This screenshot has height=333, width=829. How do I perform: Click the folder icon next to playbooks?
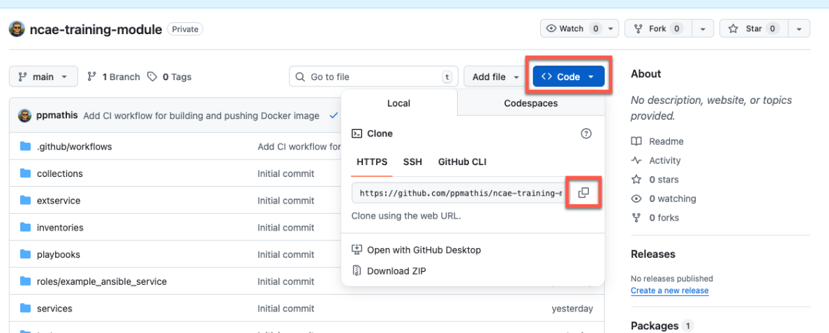coord(25,254)
